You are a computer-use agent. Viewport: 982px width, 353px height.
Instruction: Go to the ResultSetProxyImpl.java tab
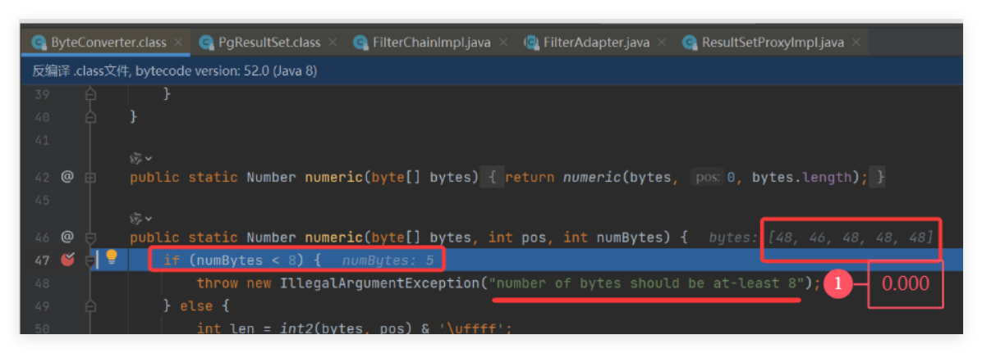773,43
